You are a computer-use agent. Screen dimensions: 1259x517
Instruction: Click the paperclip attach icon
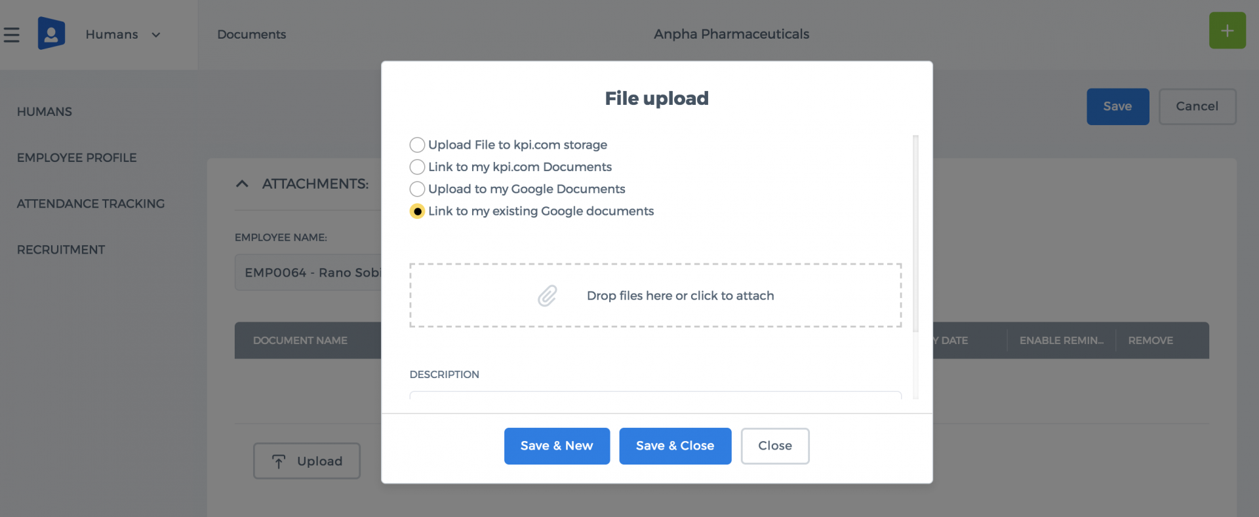click(548, 296)
